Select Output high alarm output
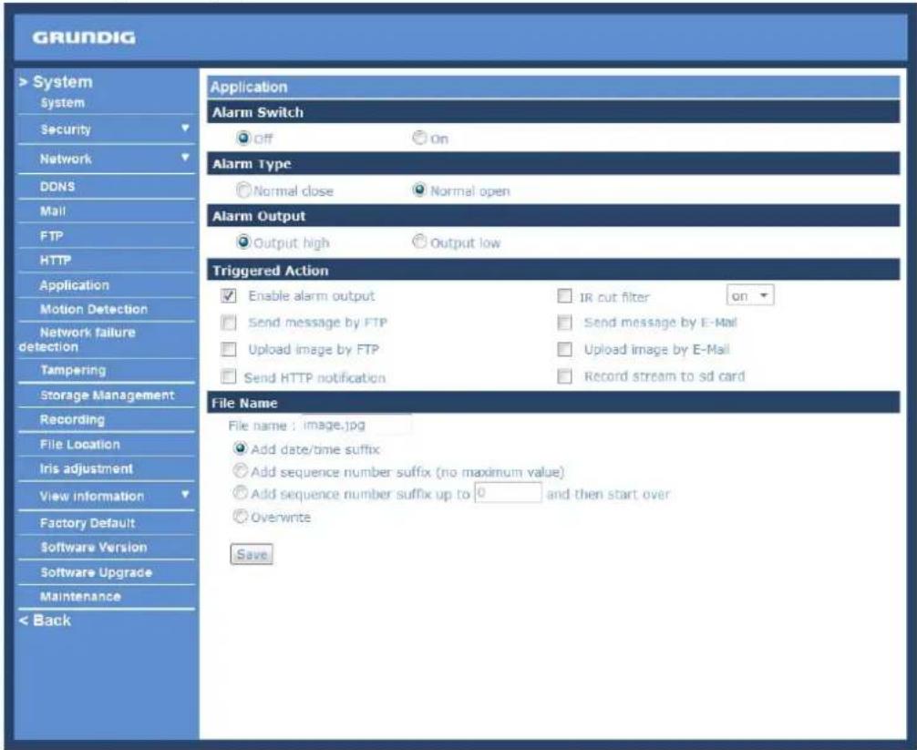 [243, 242]
